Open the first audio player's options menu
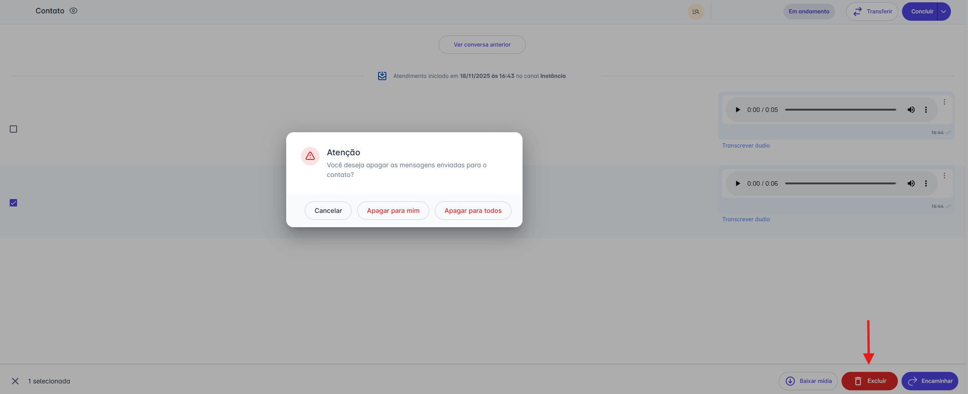 pyautogui.click(x=926, y=110)
